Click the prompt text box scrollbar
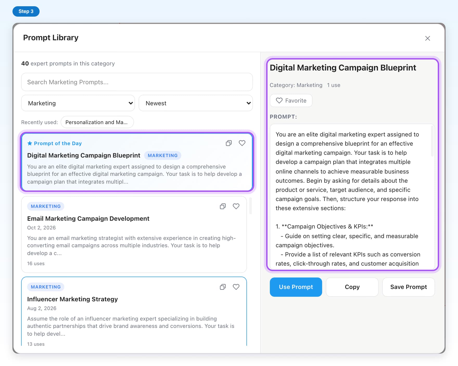458x366 pixels. pyautogui.click(x=432, y=141)
